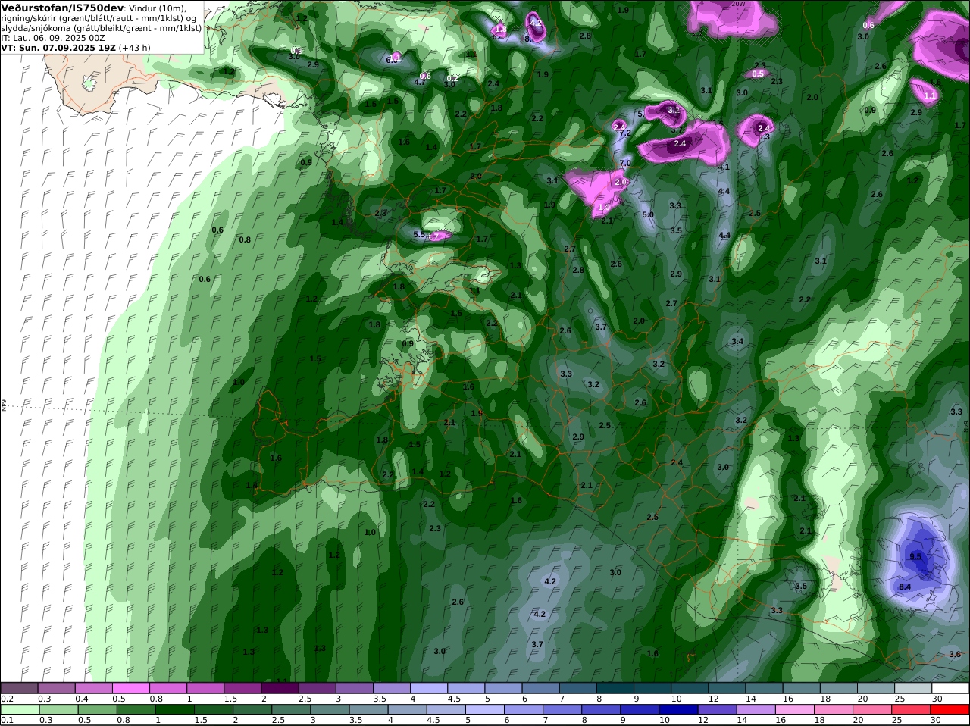
Task: Click the 4.7 precipitation value on the map
Action: click(419, 82)
